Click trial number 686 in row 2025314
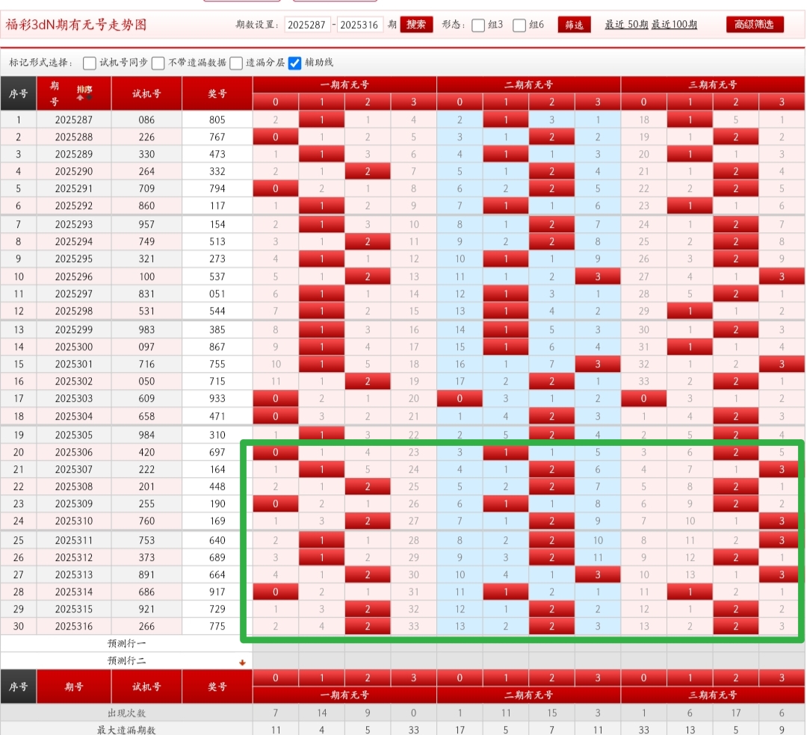Screen dimensions: 807x735 click(146, 592)
